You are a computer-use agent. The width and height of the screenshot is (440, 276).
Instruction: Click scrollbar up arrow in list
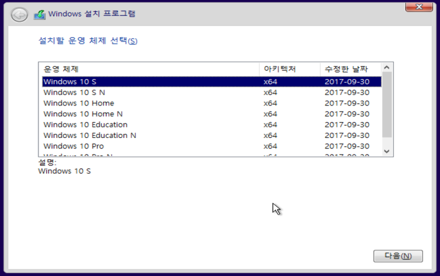click(387, 67)
